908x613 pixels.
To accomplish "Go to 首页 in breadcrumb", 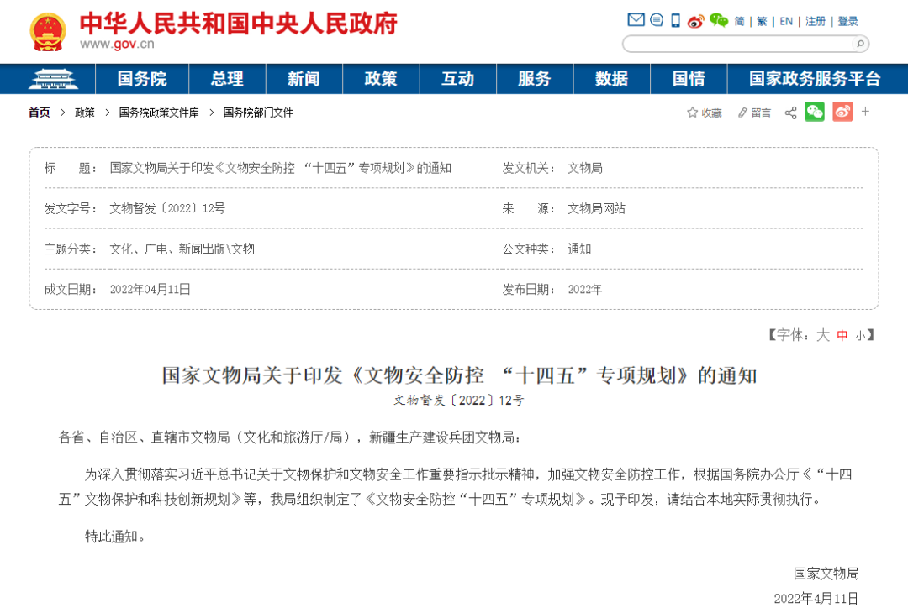I will click(40, 113).
